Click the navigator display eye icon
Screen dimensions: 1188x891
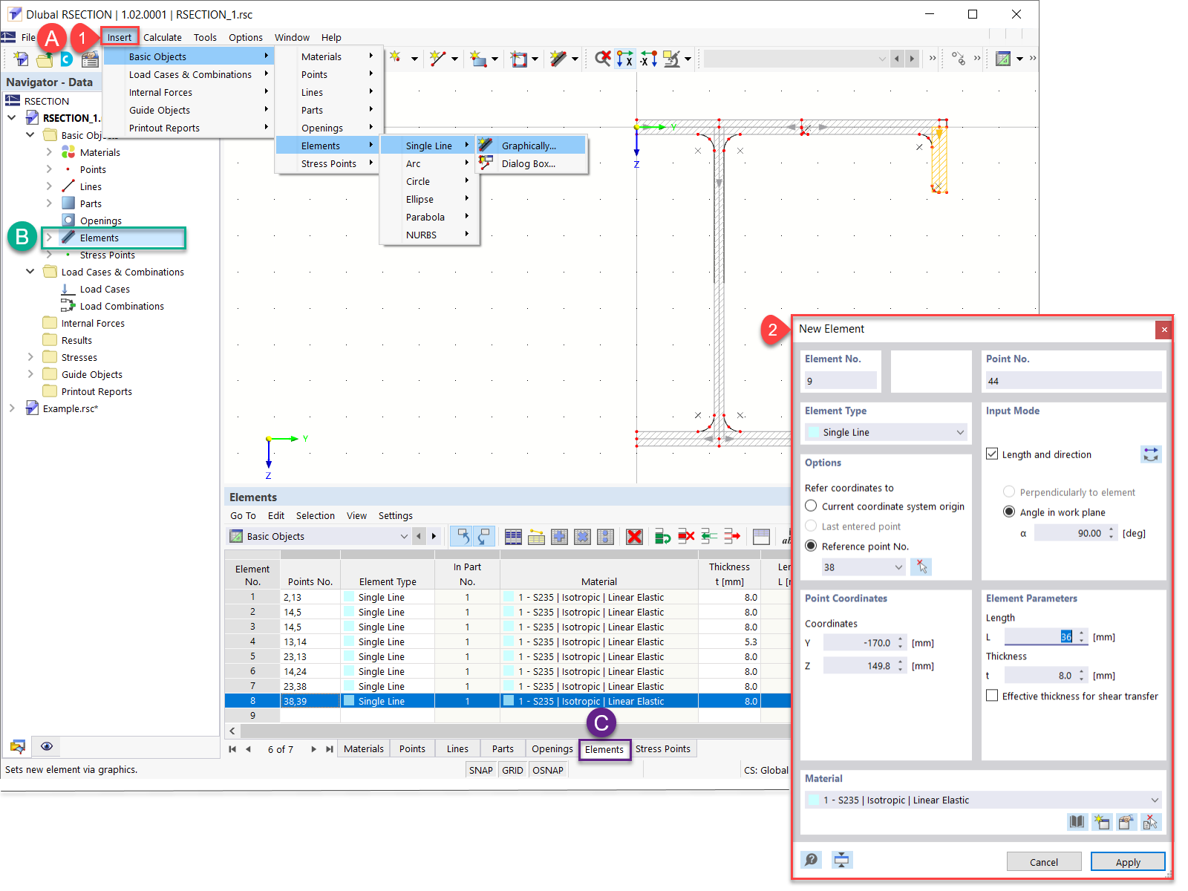point(47,746)
